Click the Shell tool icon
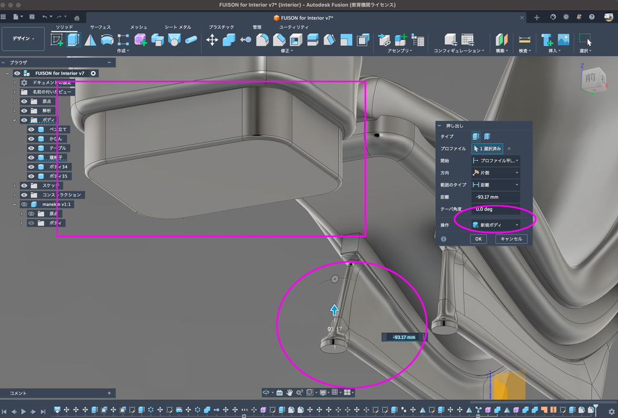Screen dimensions: 618x418 click(296, 40)
